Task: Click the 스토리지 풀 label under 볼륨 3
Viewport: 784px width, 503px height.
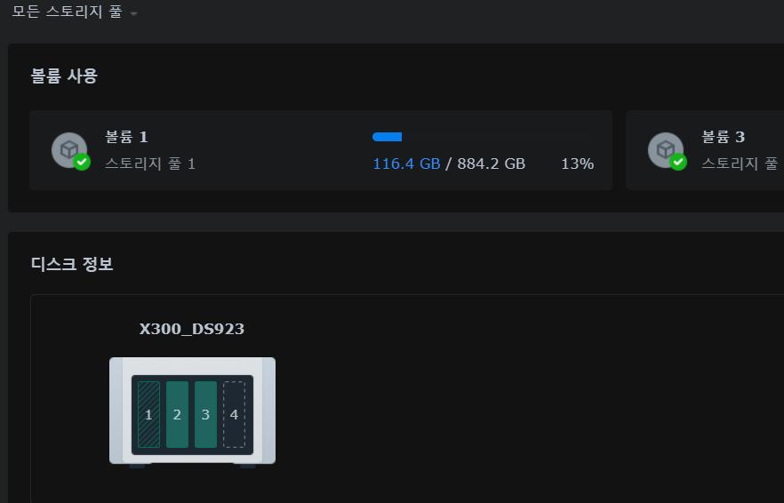Action: pyautogui.click(x=740, y=164)
